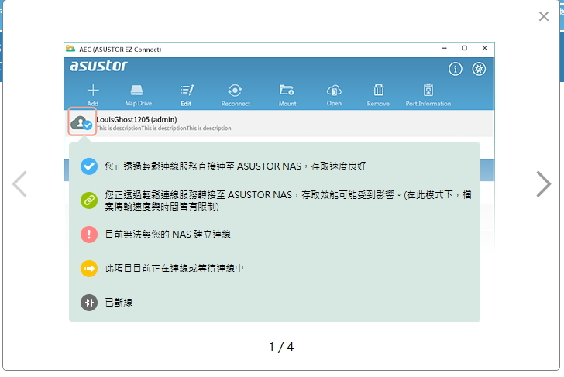Go to the previous slide arrow
The image size is (564, 377).
19,184
